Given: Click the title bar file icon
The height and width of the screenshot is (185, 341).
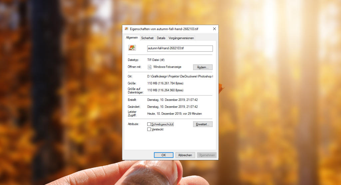Looking at the screenshot, I should (x=126, y=29).
